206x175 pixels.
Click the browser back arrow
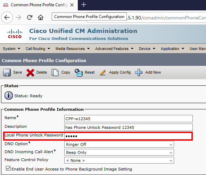click(7, 17)
